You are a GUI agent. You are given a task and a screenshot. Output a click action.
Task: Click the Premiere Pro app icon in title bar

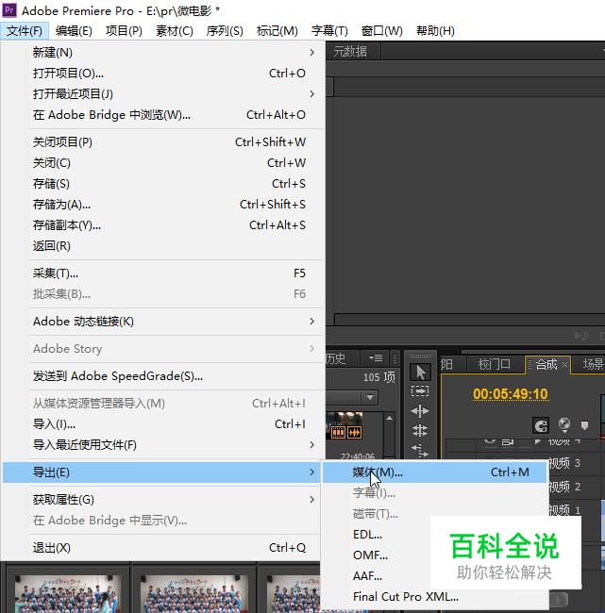9,10
